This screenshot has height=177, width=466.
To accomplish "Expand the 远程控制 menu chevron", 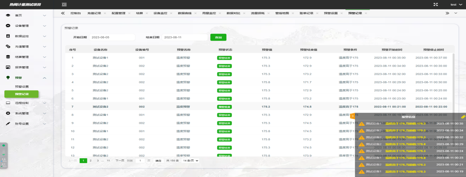I will (x=45, y=103).
